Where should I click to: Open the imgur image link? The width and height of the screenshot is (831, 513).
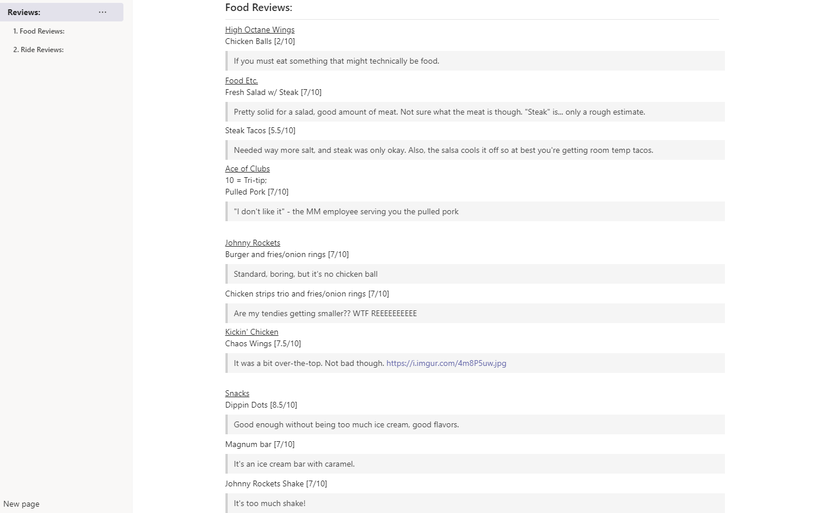pos(446,364)
